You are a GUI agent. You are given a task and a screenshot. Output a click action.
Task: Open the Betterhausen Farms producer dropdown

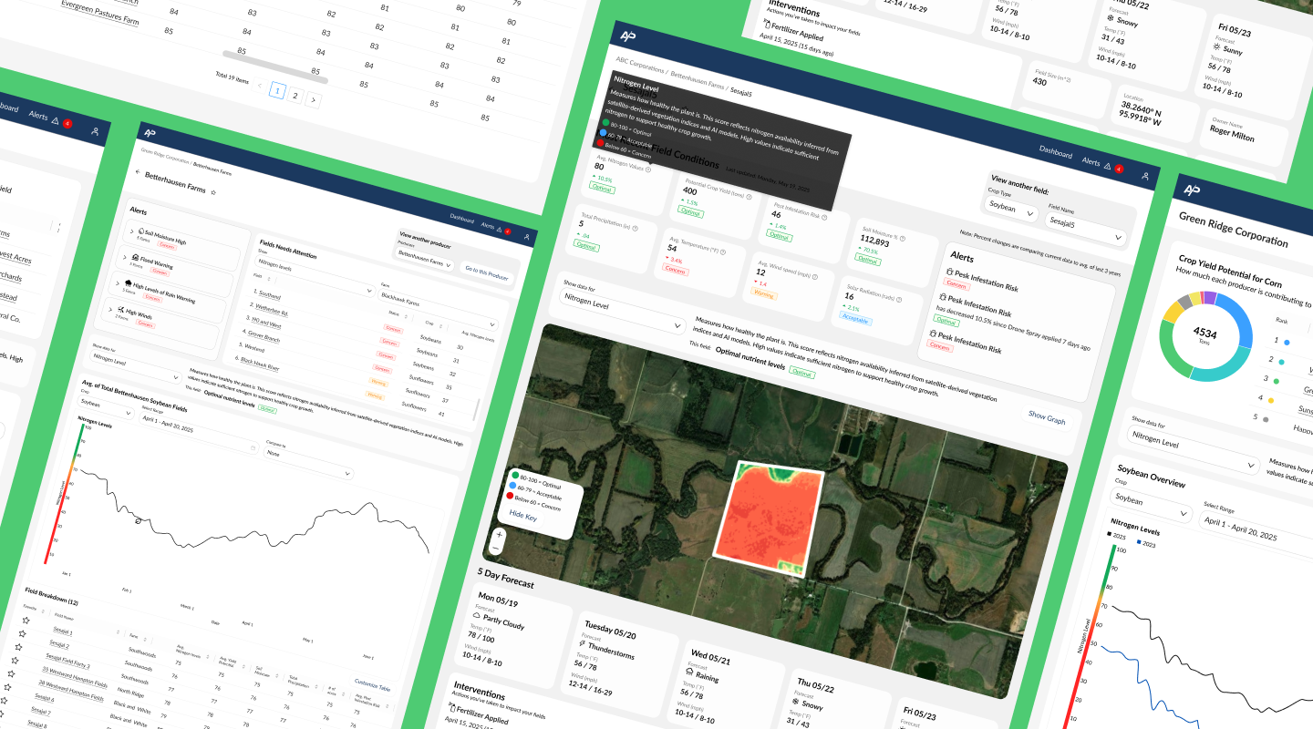click(x=425, y=260)
